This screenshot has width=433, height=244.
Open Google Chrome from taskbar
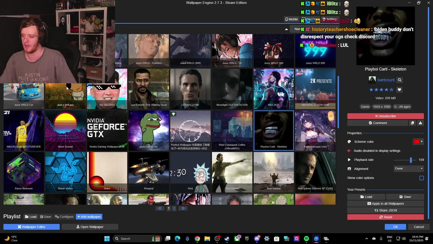click(x=197, y=239)
